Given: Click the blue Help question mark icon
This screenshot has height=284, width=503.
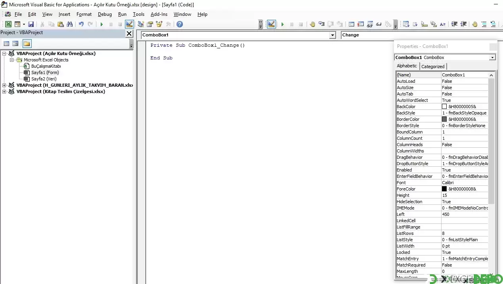Looking at the screenshot, I should point(179,24).
